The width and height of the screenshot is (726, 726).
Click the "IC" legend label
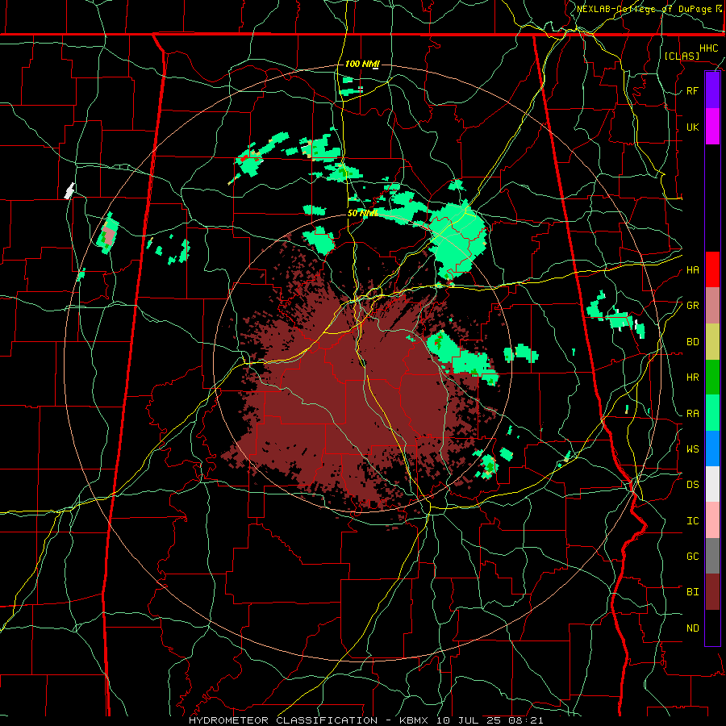[x=692, y=521]
